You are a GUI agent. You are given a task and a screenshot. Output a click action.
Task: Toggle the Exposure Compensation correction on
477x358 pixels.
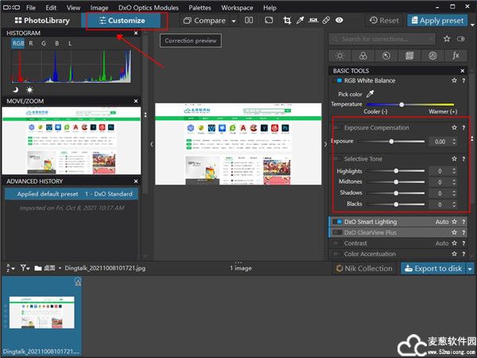coord(338,127)
